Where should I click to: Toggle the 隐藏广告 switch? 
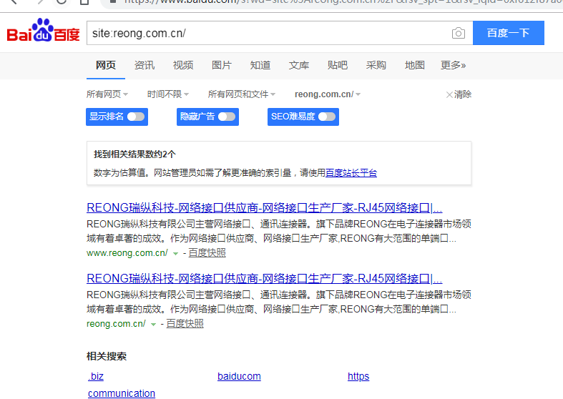click(x=227, y=117)
